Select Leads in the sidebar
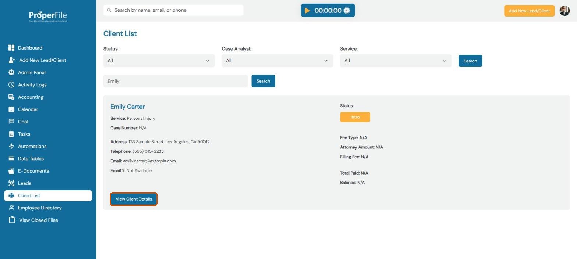Viewport: 577px width, 259px height. pos(25,183)
